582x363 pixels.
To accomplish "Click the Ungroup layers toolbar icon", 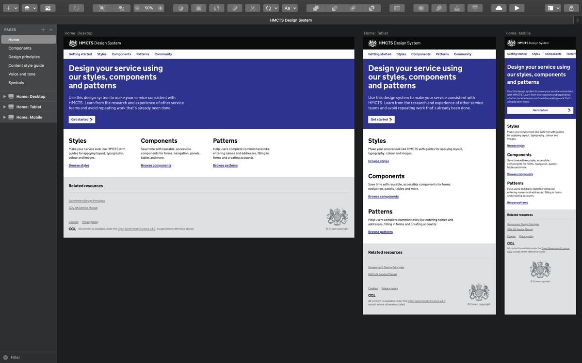I will 121,8.
